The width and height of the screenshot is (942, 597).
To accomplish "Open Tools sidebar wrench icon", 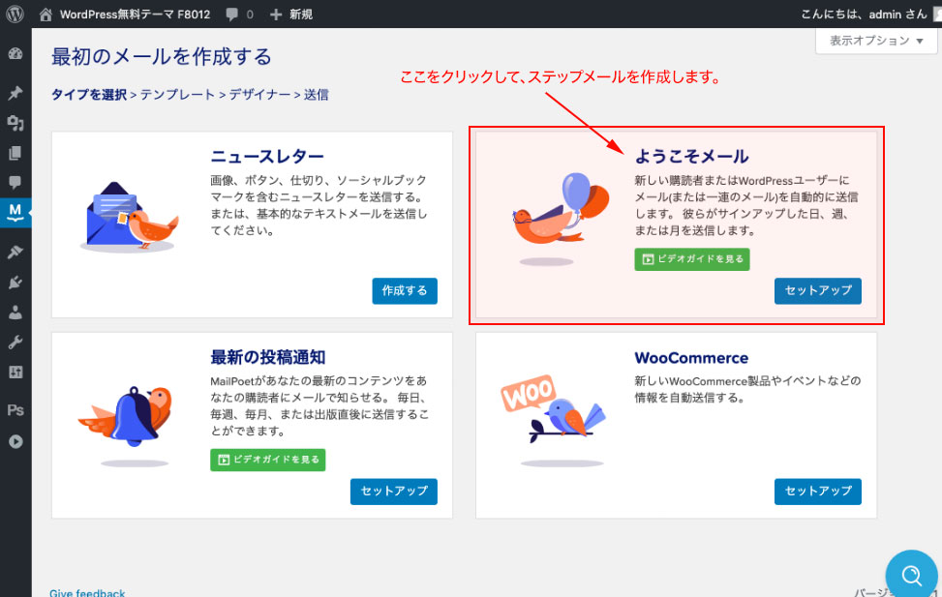I will pos(15,343).
